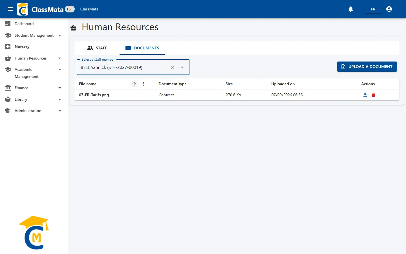
Task: Click the ClassMata breadcrumb text in header
Action: coord(89,9)
